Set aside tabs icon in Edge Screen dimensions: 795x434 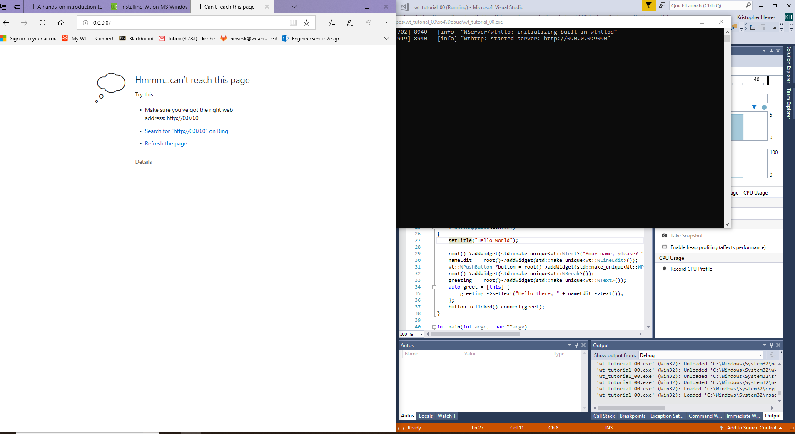click(x=17, y=7)
